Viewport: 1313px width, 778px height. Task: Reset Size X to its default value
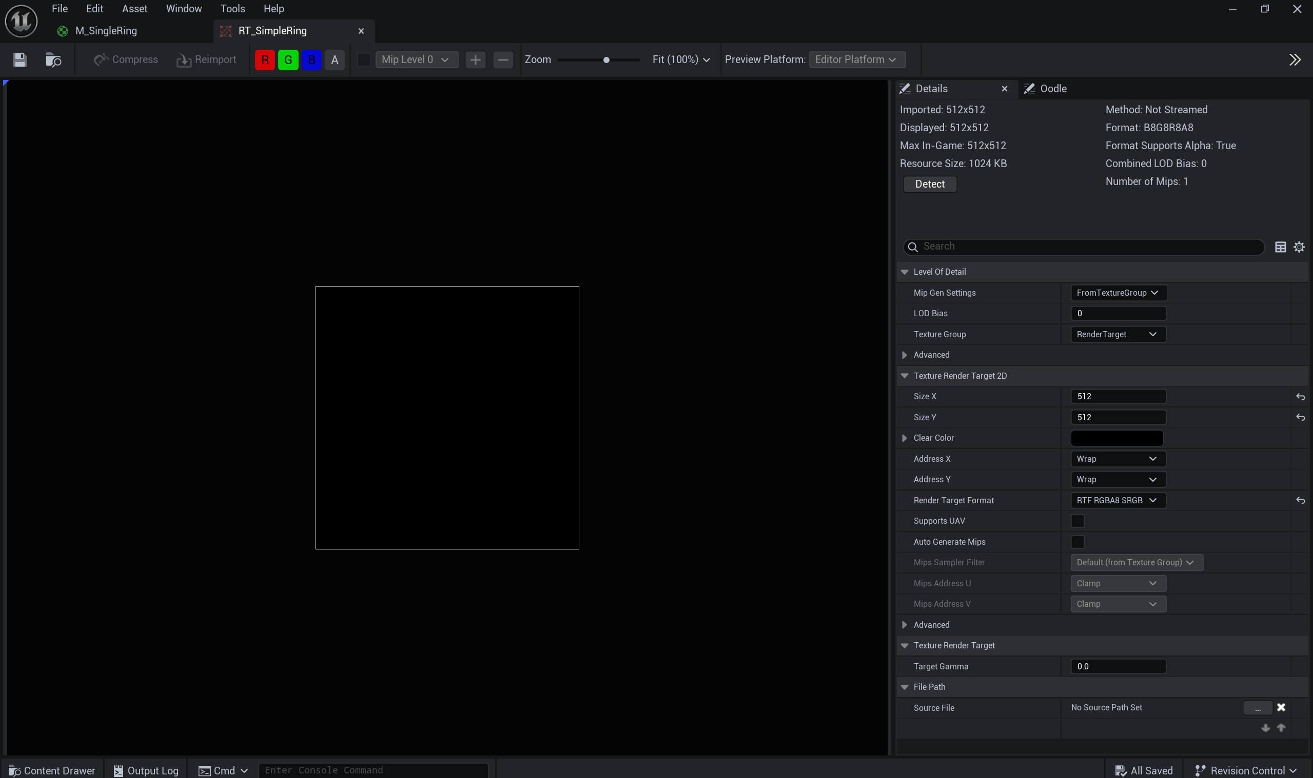(1300, 397)
